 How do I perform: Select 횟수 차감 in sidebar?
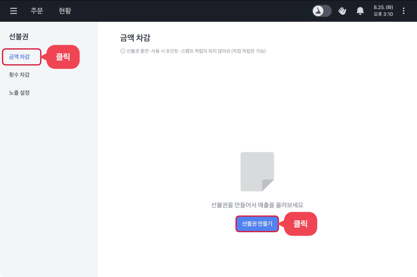pos(19,75)
